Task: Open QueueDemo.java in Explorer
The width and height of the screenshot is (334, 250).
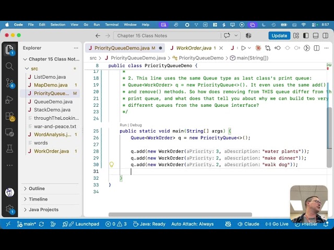Action: click(x=53, y=102)
